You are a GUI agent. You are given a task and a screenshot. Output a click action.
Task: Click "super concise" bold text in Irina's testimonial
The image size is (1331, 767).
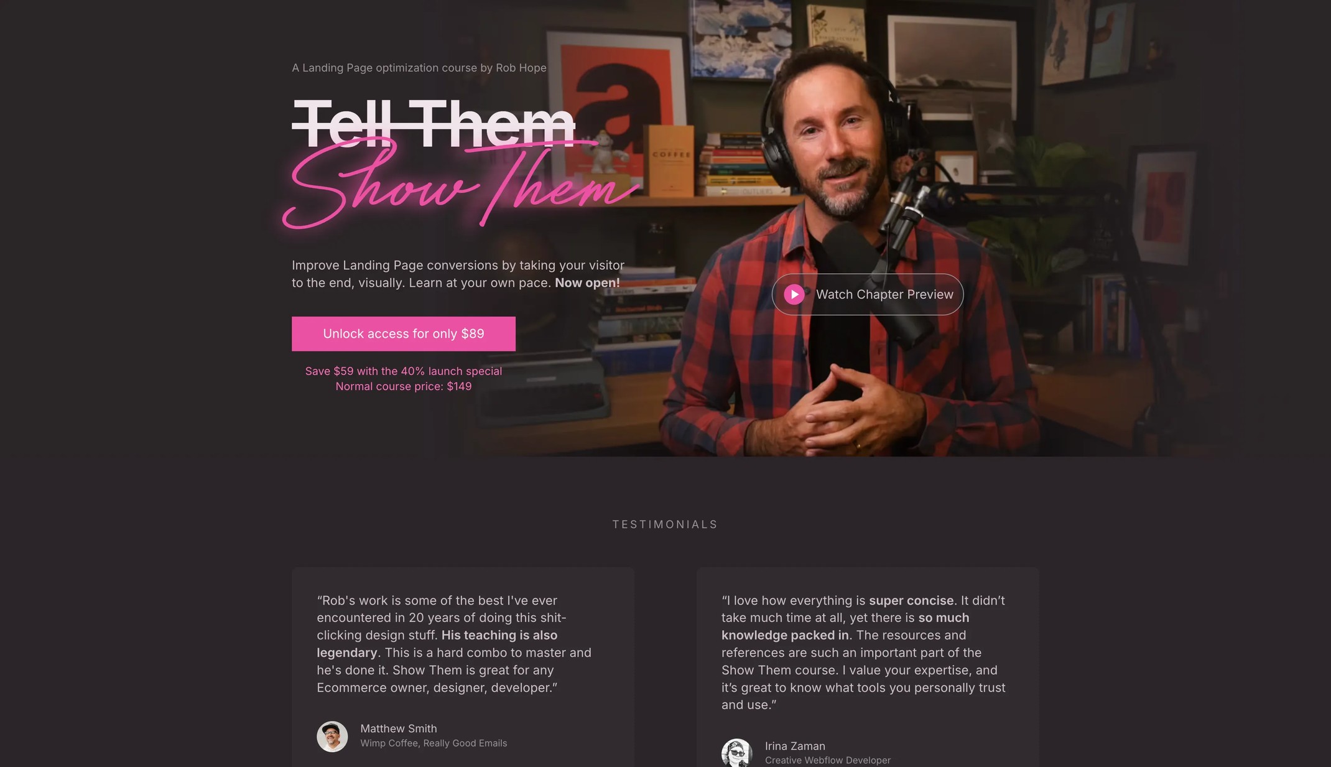[911, 600]
